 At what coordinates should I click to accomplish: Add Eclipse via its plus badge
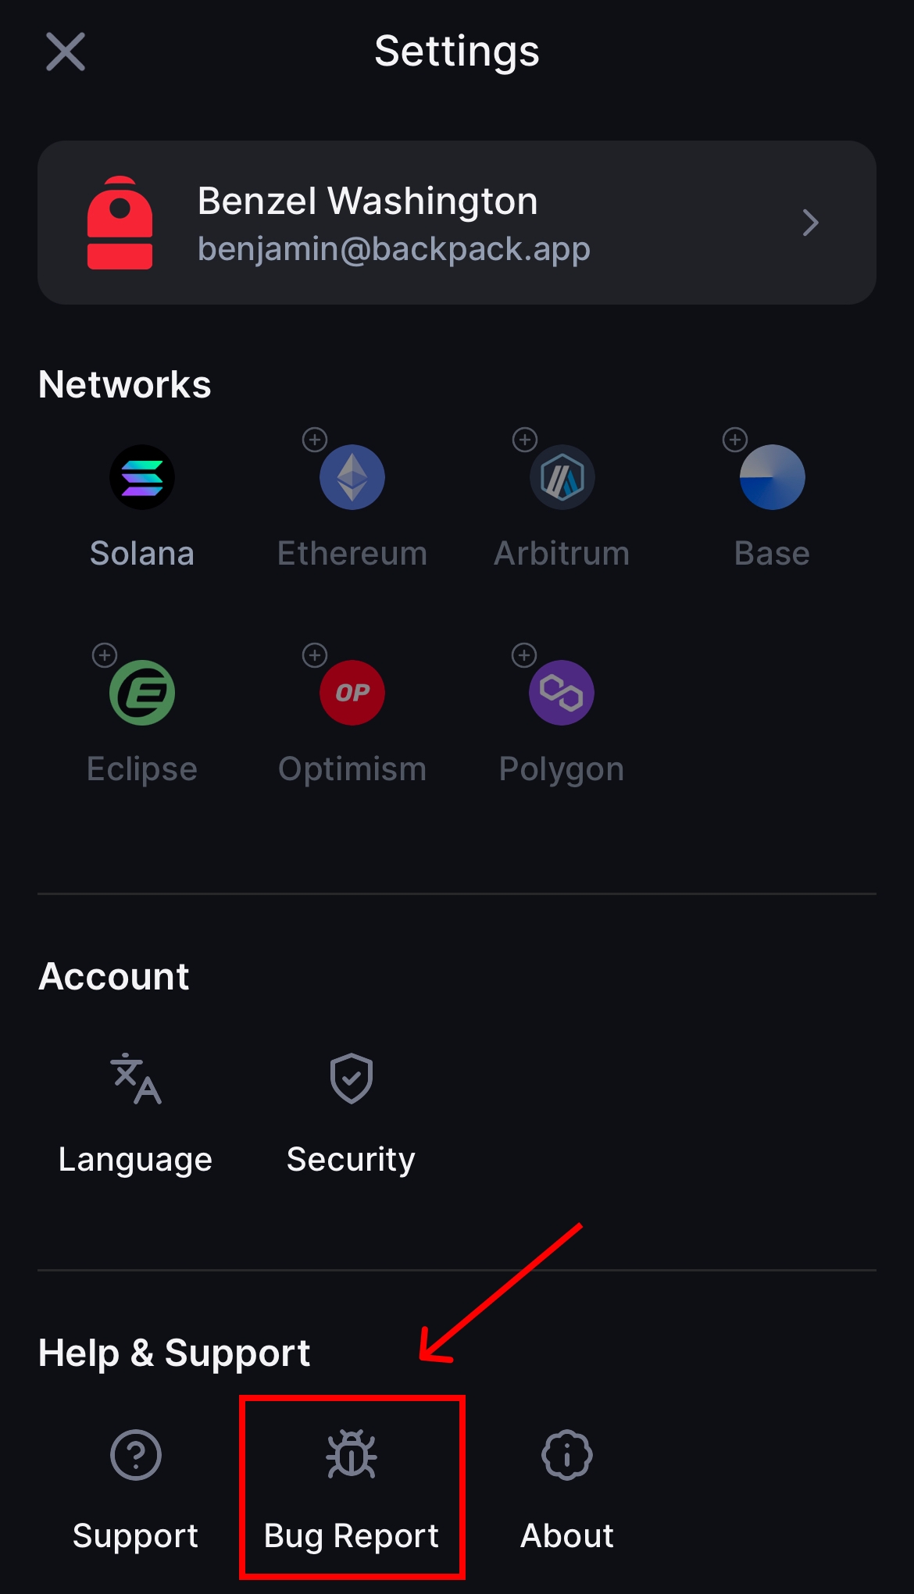tap(105, 655)
